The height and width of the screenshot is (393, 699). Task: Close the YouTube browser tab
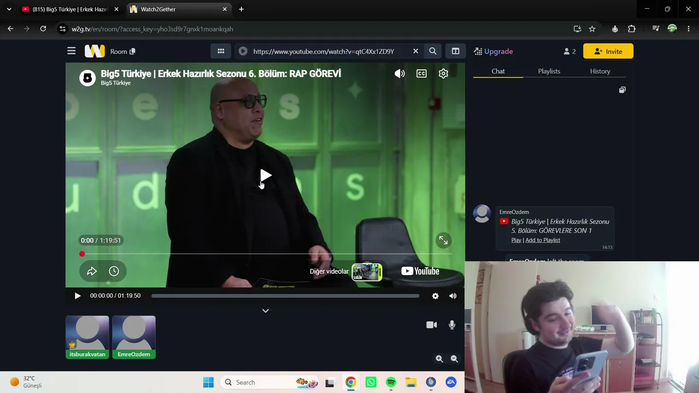click(x=116, y=9)
